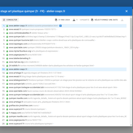
Task: Click the calendar icon beside 31 MAI 2024
Action: pos(56,20)
